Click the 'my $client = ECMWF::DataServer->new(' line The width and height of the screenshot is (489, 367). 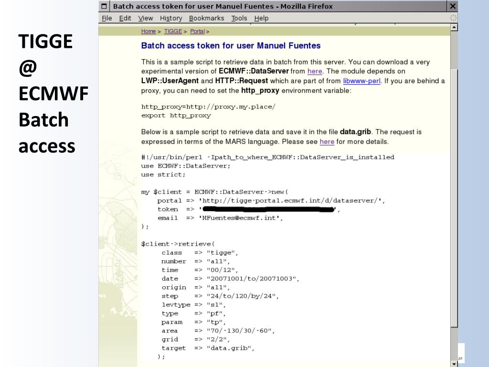(x=214, y=192)
